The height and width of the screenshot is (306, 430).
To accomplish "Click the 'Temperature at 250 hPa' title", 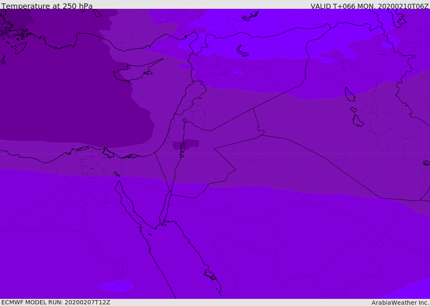I will click(47, 6).
